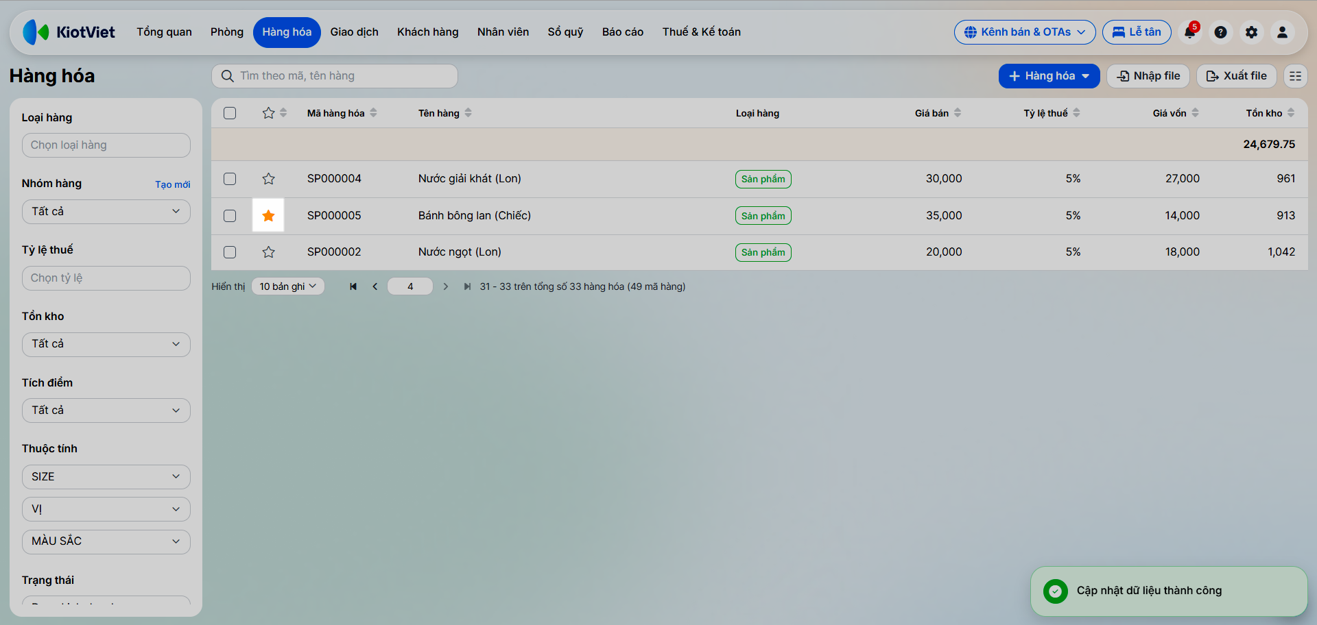Jump to last page of results
Screen dimensions: 1317x625
click(x=467, y=286)
